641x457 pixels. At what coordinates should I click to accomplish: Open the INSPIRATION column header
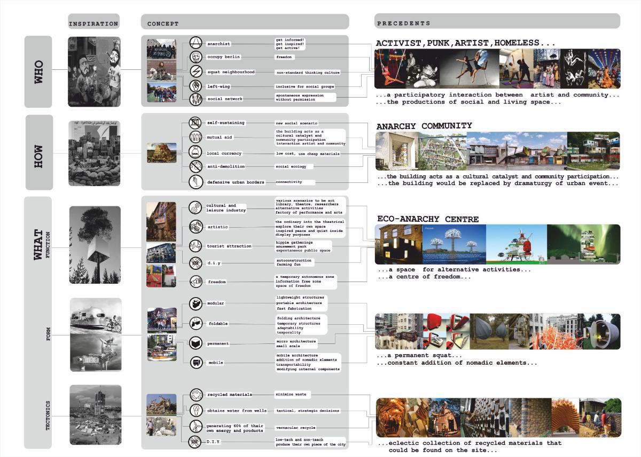click(93, 23)
